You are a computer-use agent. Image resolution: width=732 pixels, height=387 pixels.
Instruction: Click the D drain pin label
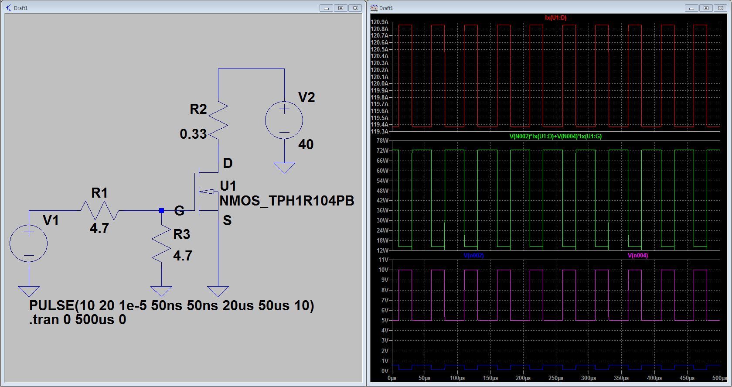click(x=228, y=164)
